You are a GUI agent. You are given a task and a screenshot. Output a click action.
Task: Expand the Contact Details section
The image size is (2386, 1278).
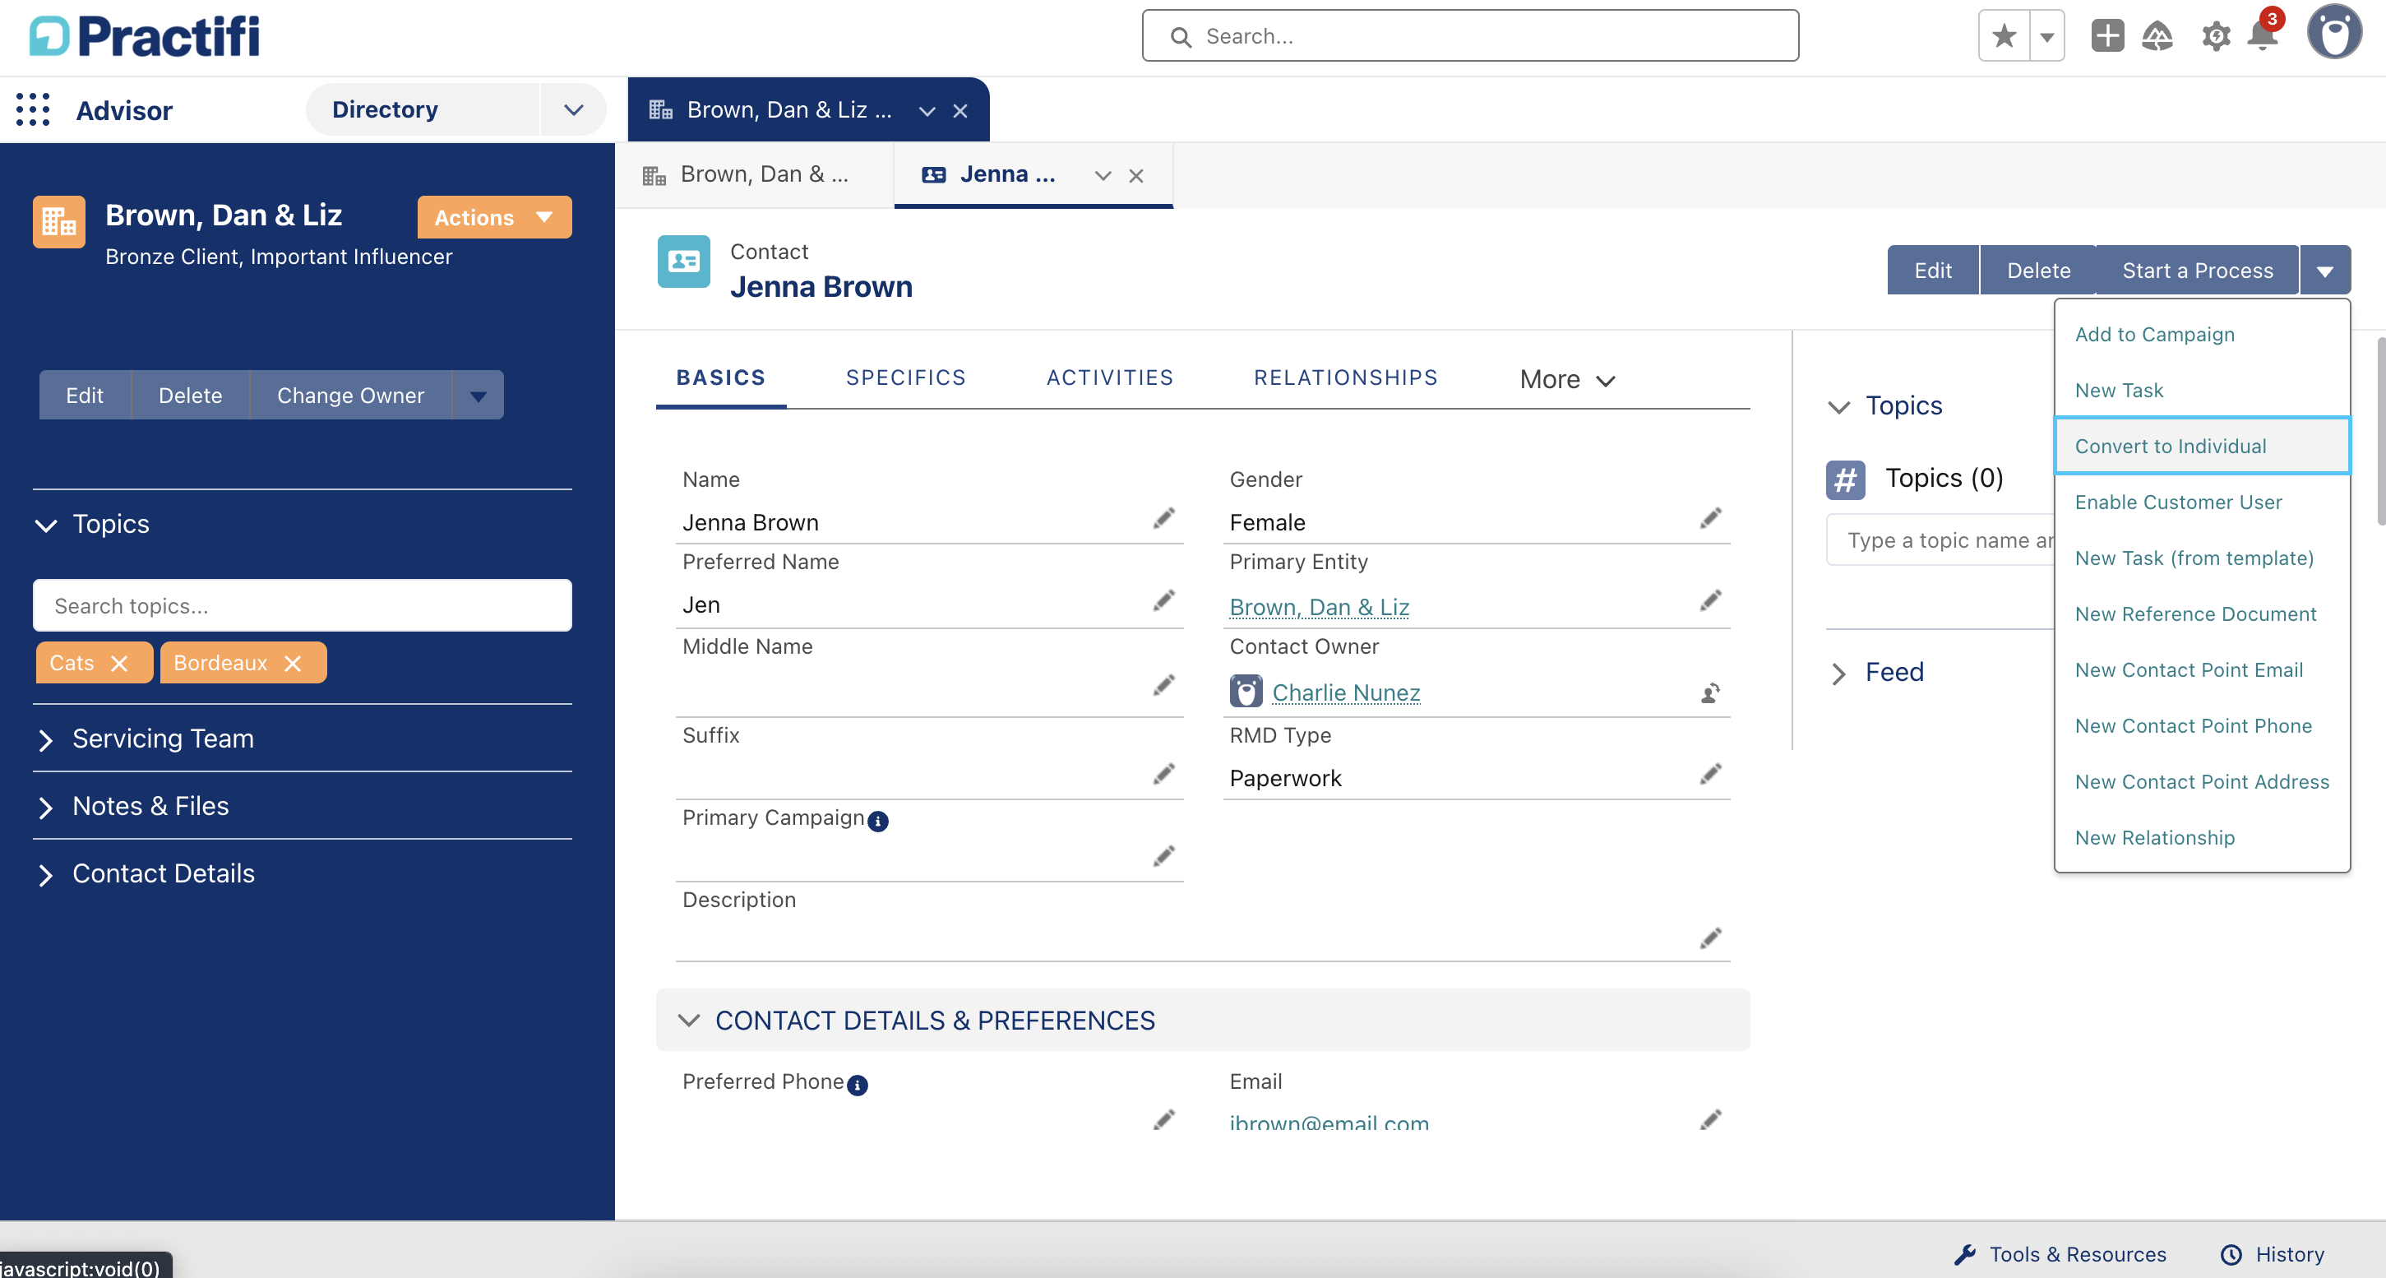coord(45,875)
